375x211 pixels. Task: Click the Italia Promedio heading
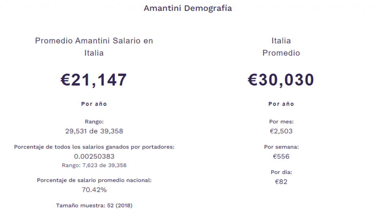click(x=281, y=47)
